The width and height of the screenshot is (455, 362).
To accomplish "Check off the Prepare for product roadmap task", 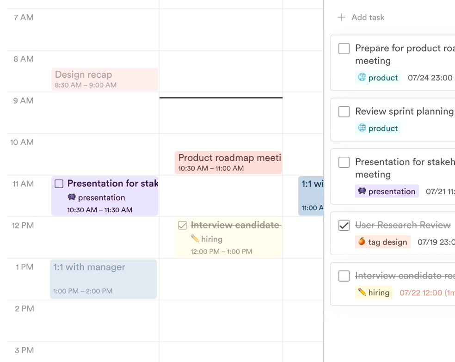I will [344, 48].
